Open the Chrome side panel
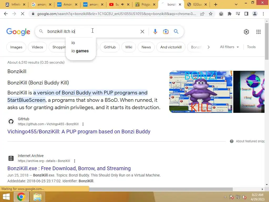Screen dimensions: 269x202 click(246, 14)
